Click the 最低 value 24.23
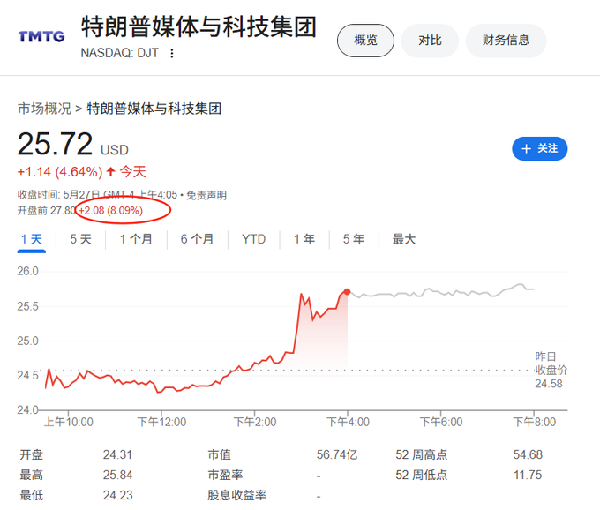Screen dimensions: 600x510 click(x=117, y=496)
